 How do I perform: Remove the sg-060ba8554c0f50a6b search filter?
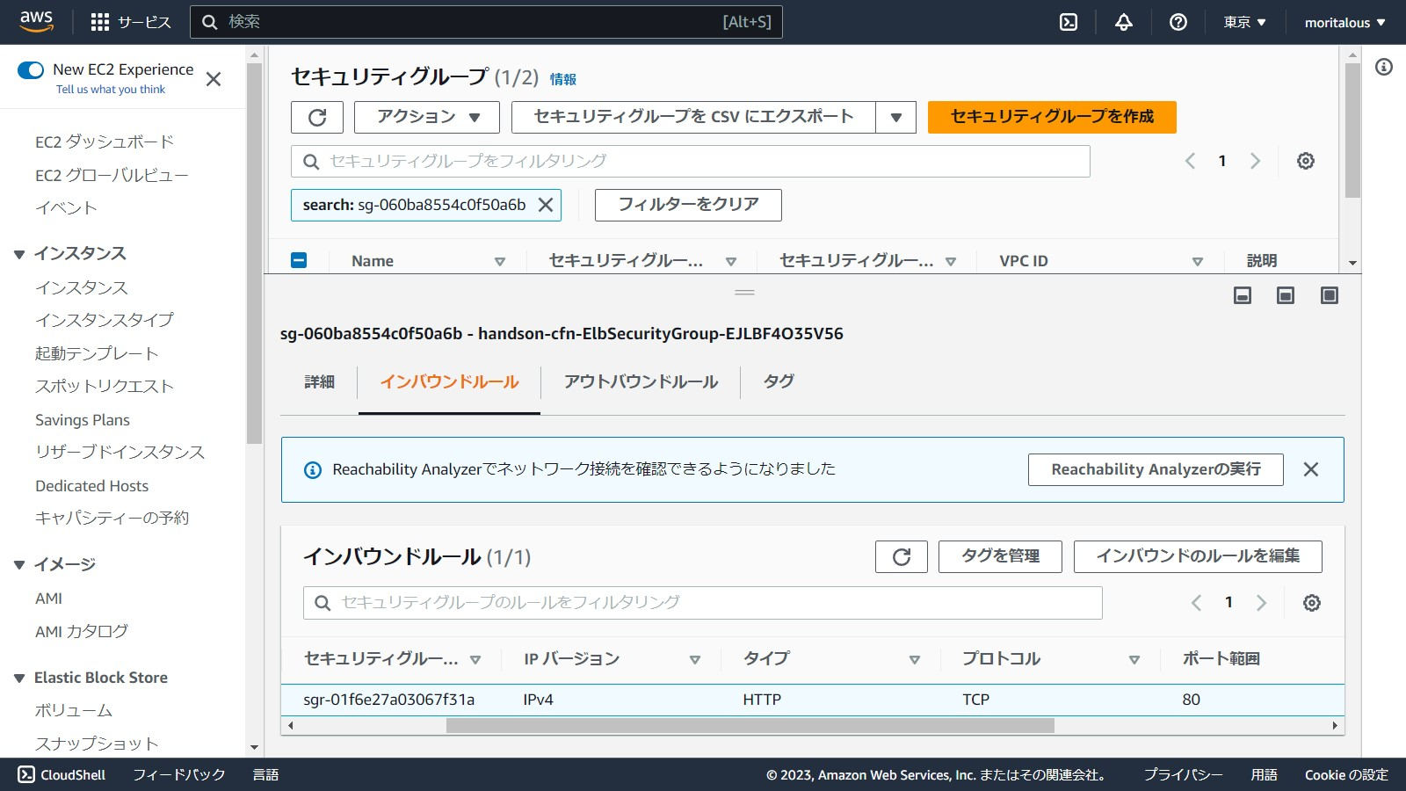pos(546,205)
